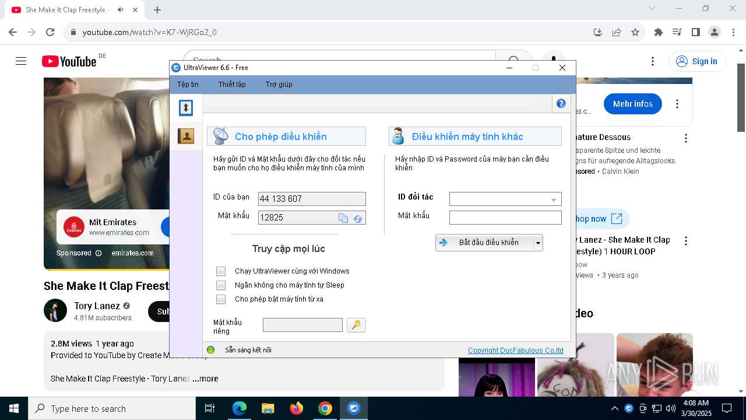Open the Tory Lanez channel name
The height and width of the screenshot is (420, 746).
[x=97, y=306]
